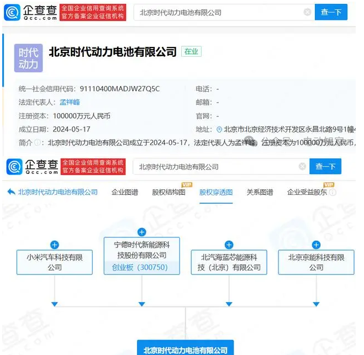Click founding date 2024-05-17 value
This screenshot has height=355, width=364.
(71, 129)
